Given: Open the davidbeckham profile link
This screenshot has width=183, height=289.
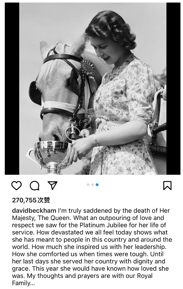Looking at the screenshot, I should point(34,210).
